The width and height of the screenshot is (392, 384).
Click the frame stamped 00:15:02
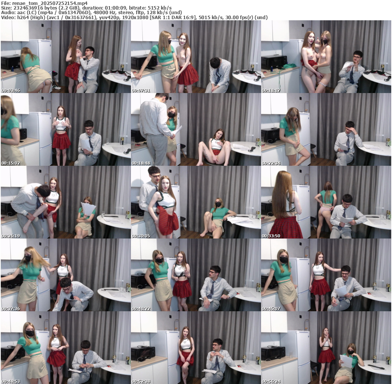click(x=65, y=129)
